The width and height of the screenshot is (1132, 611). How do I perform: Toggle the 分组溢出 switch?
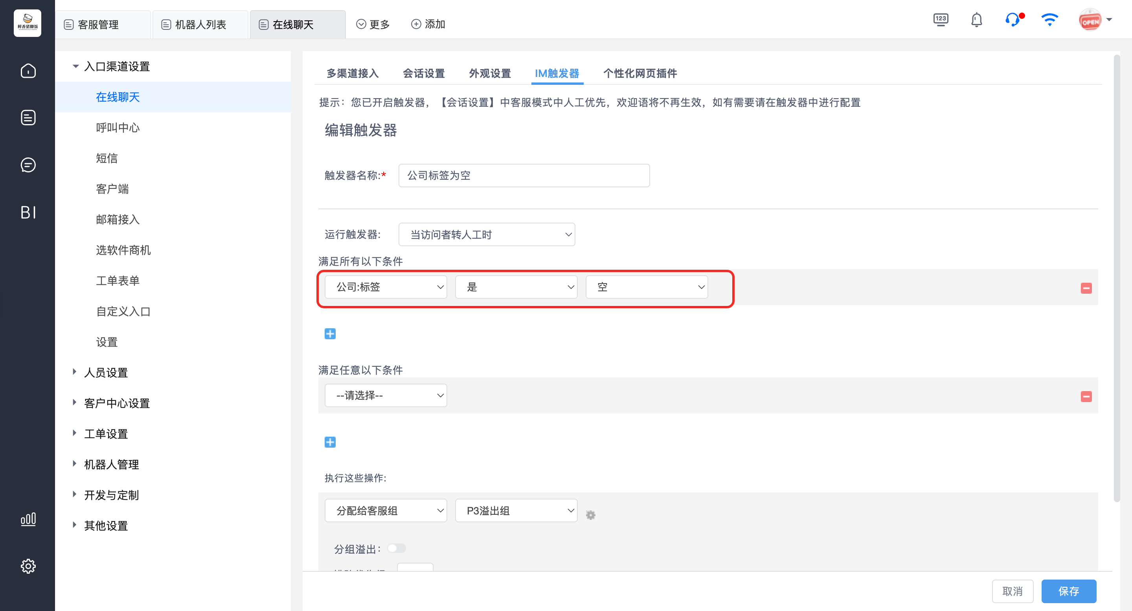click(x=396, y=548)
